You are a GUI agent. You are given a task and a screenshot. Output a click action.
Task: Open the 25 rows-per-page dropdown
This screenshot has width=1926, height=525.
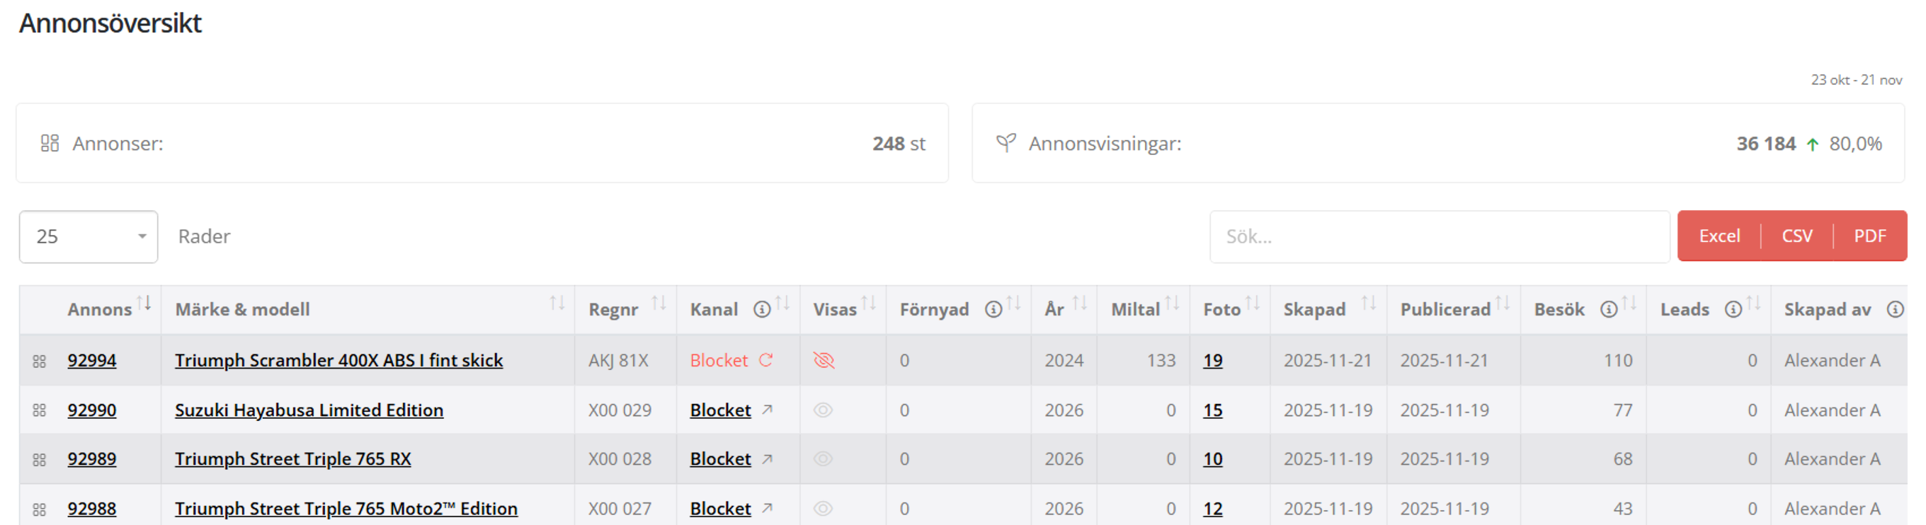[x=89, y=237]
